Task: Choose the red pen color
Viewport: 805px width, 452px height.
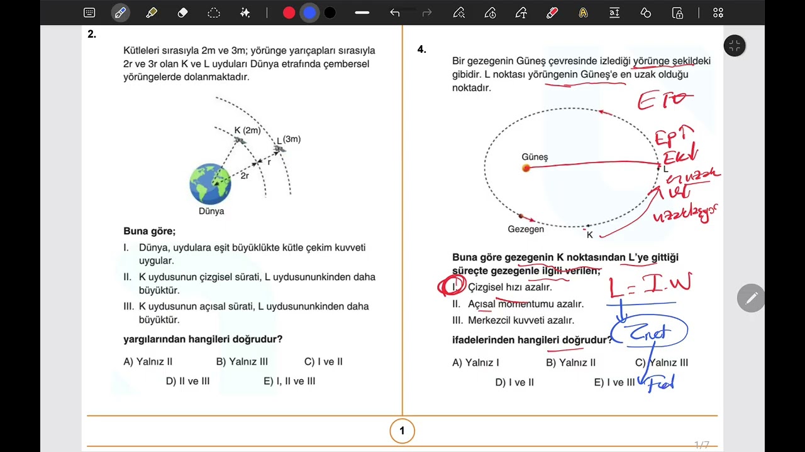Action: [289, 13]
